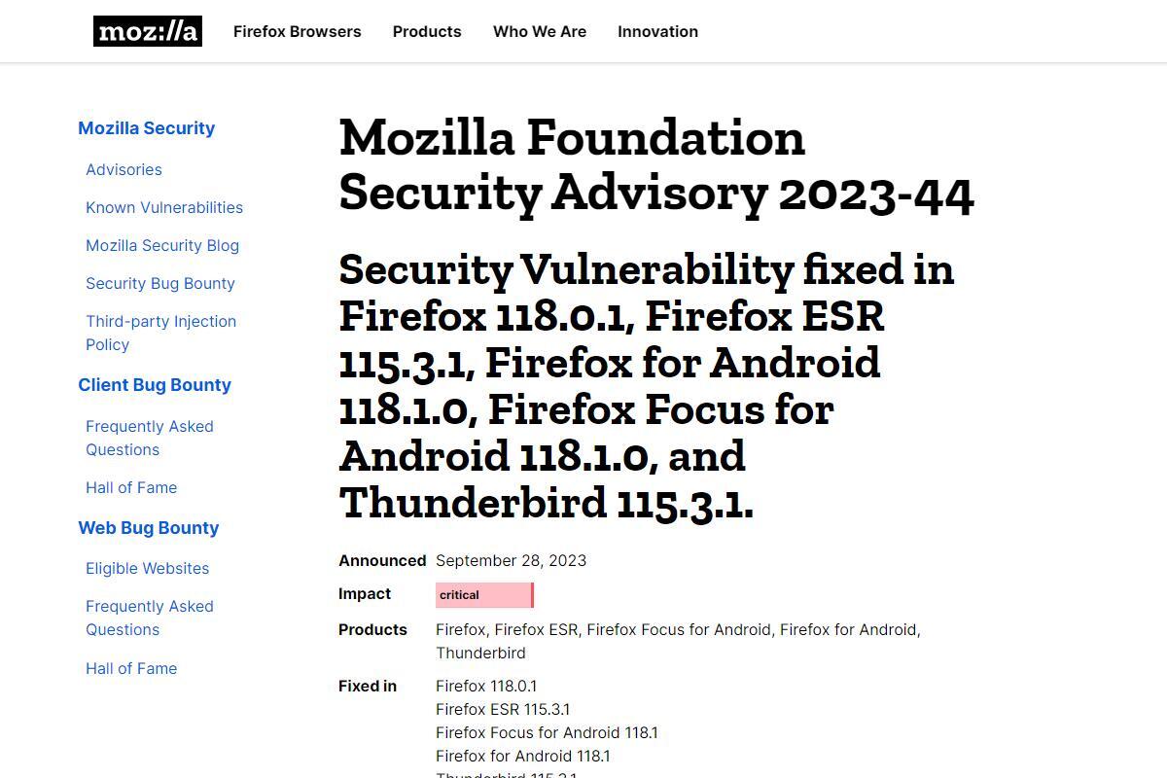Open Client Bug Bounty Hall of Fame
Image resolution: width=1167 pixels, height=778 pixels.
click(x=131, y=487)
